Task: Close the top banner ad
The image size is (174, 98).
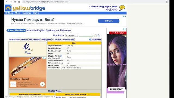Action: click(x=126, y=16)
